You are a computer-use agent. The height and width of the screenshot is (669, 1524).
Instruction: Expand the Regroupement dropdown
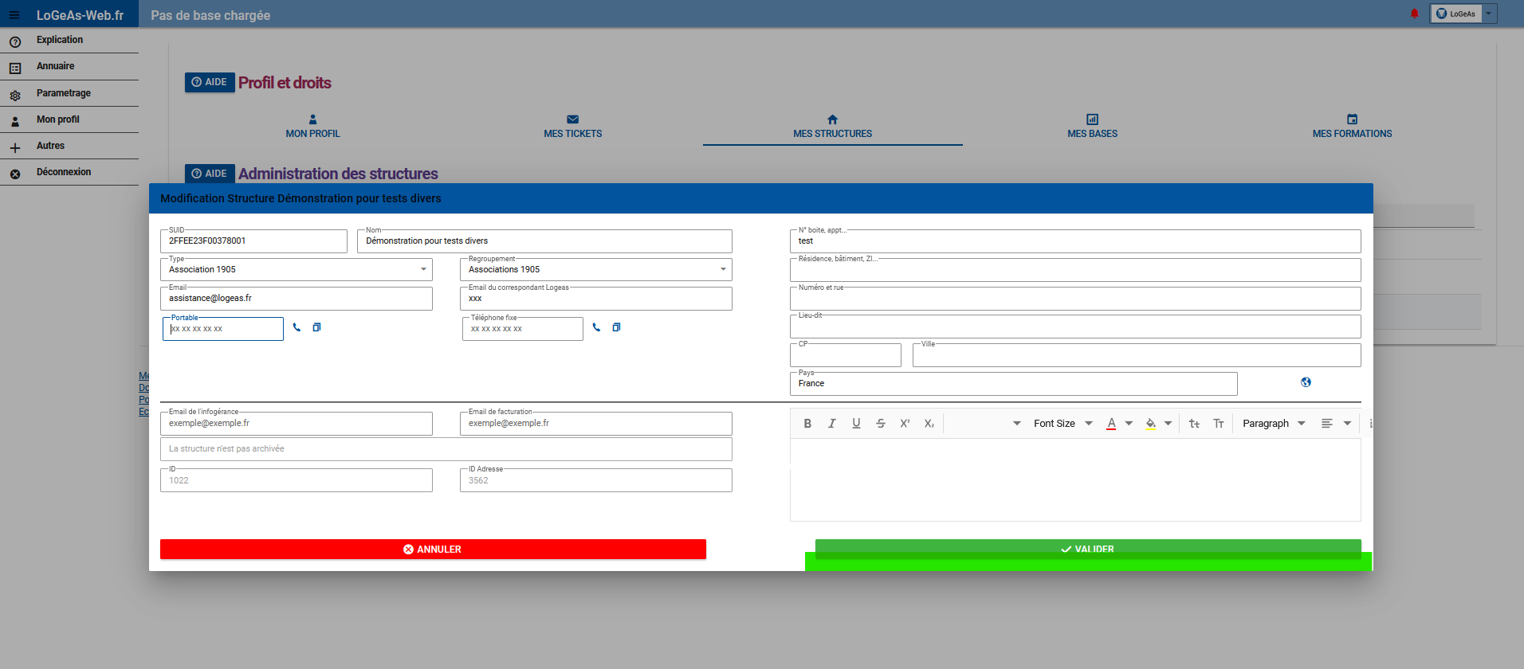(x=595, y=269)
